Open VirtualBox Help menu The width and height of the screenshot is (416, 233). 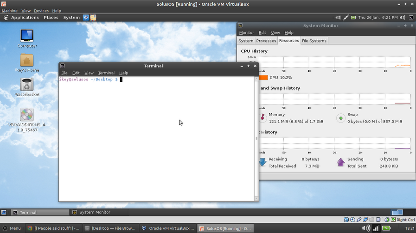(x=57, y=11)
